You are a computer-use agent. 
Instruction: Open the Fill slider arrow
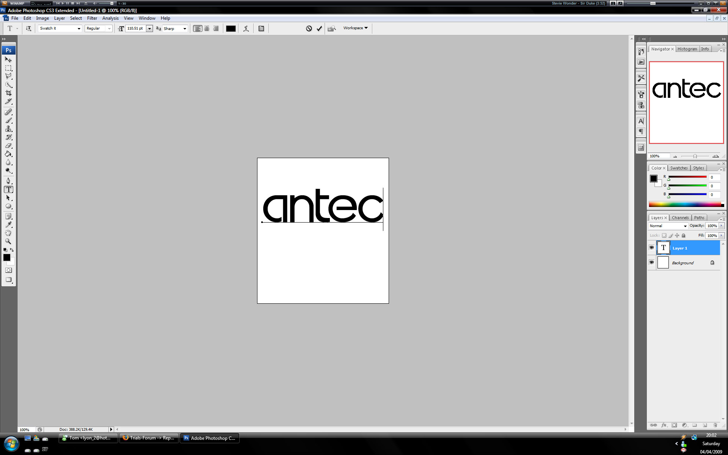coord(721,235)
